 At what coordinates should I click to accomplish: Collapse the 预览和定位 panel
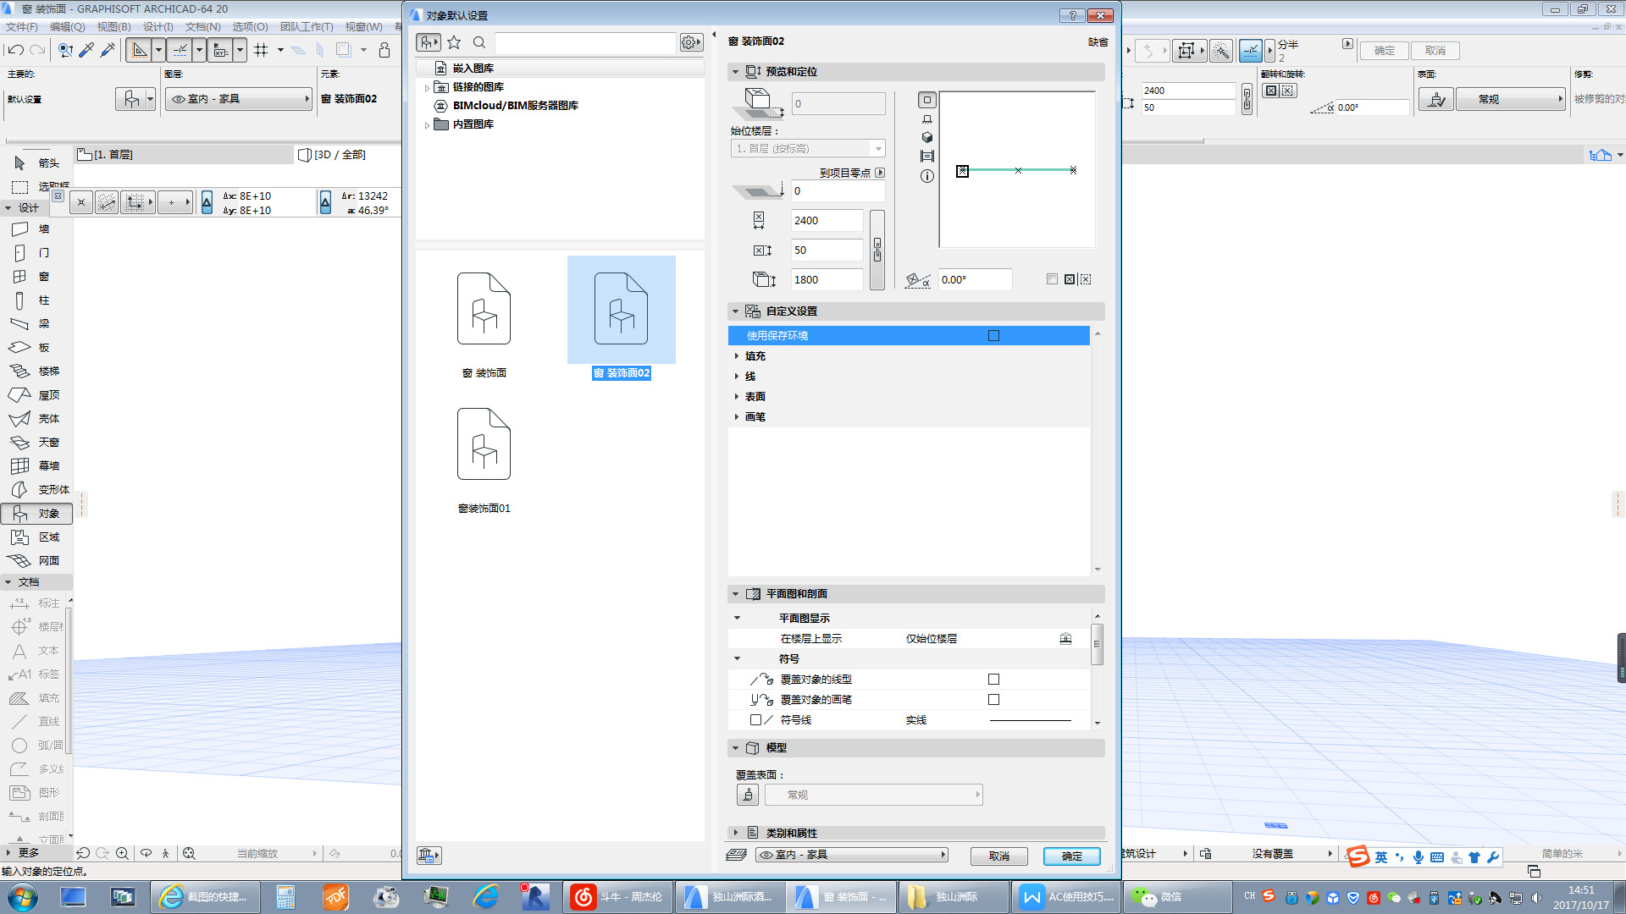[x=735, y=72]
